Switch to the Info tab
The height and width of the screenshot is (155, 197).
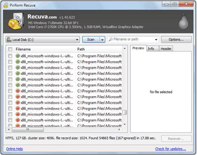click(x=153, y=49)
